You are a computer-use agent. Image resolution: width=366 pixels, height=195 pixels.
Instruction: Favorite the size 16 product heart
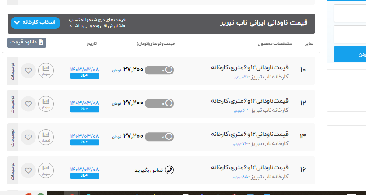[28, 170]
